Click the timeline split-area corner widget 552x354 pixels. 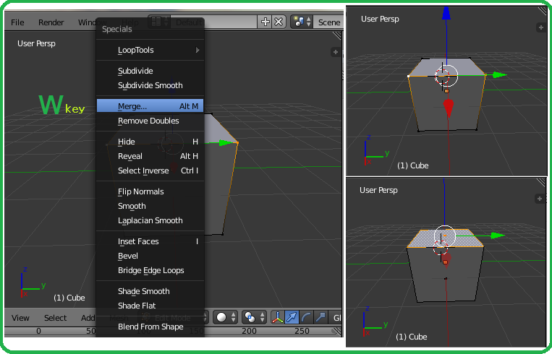[337, 332]
